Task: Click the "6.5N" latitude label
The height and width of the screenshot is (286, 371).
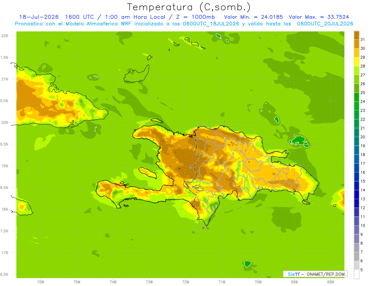Action: [4, 274]
